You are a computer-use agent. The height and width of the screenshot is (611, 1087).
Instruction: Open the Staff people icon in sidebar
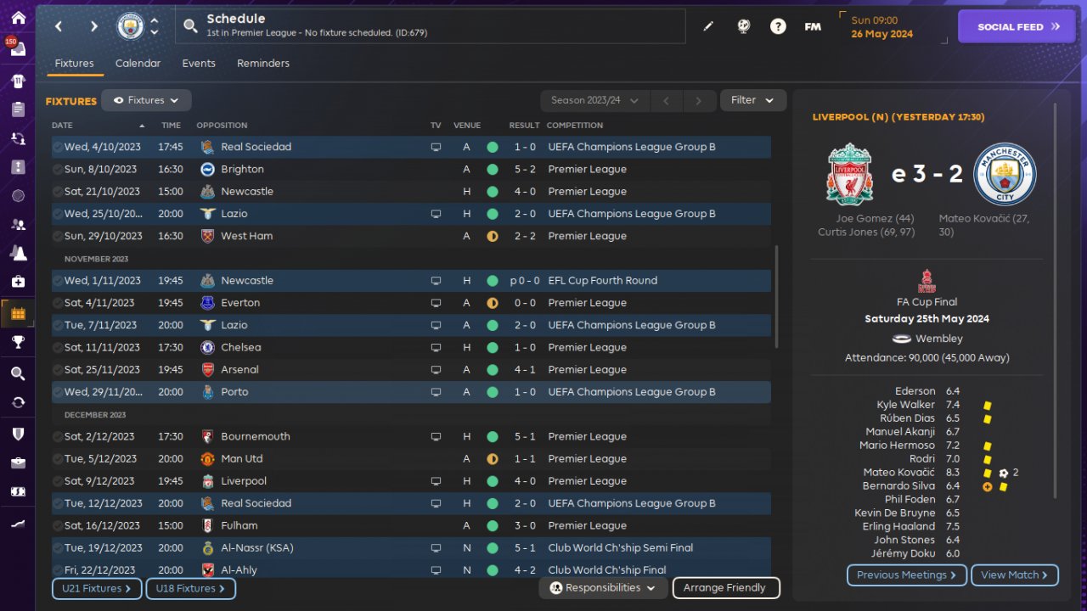[18, 225]
